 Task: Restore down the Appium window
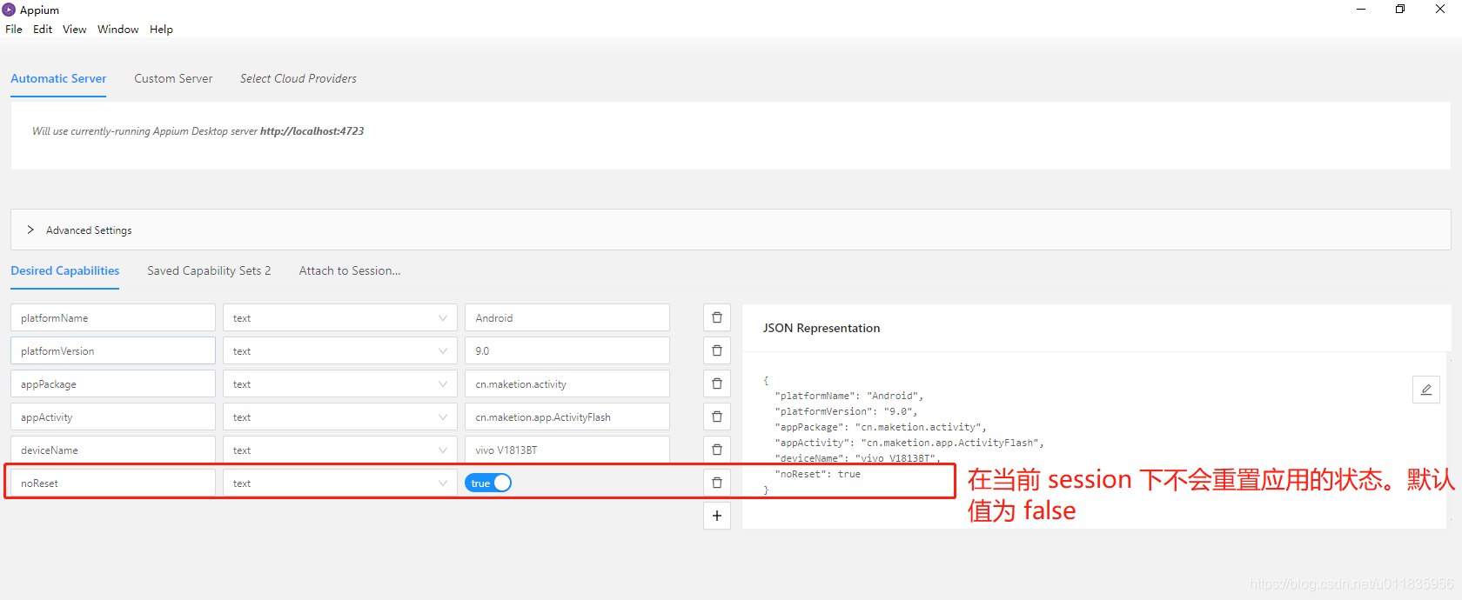[x=1400, y=10]
